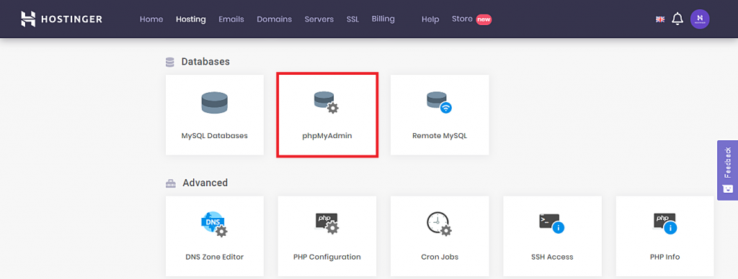
Task: Open the Remote MySQL wifi database icon
Action: (x=439, y=103)
